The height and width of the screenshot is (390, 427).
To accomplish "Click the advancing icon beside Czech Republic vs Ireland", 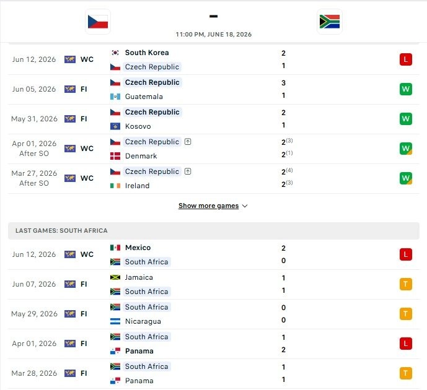I will (x=188, y=171).
